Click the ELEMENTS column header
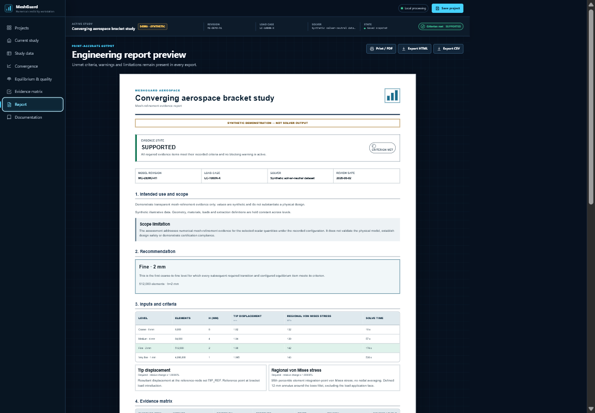The width and height of the screenshot is (595, 413). pyautogui.click(x=182, y=318)
